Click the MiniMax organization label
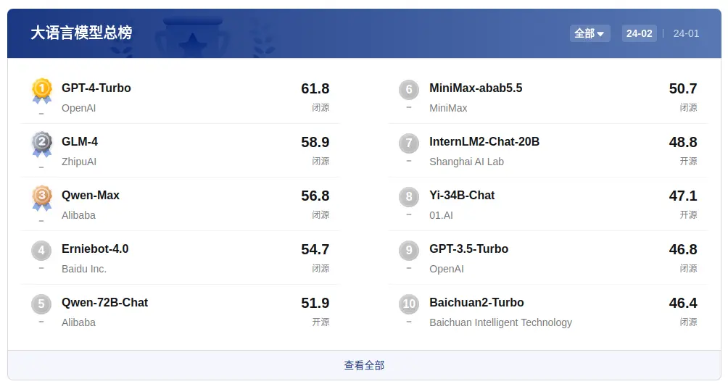Viewport: 728px width, 384px height. [x=448, y=108]
